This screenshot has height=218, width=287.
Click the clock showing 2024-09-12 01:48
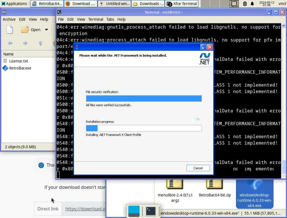coord(267,3)
